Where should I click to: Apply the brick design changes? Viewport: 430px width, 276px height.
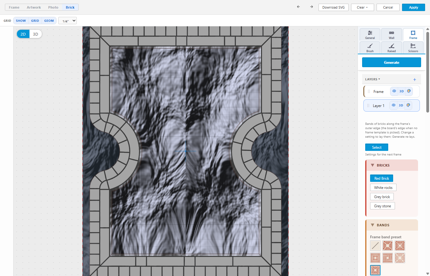point(413,7)
